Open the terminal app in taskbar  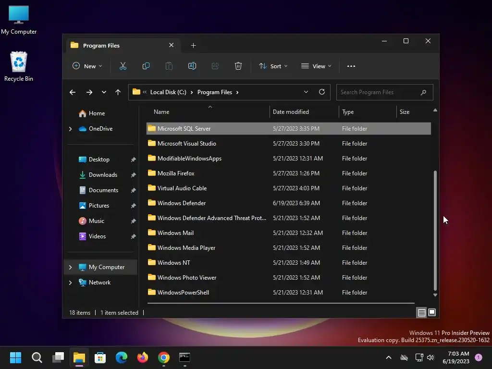(x=184, y=357)
